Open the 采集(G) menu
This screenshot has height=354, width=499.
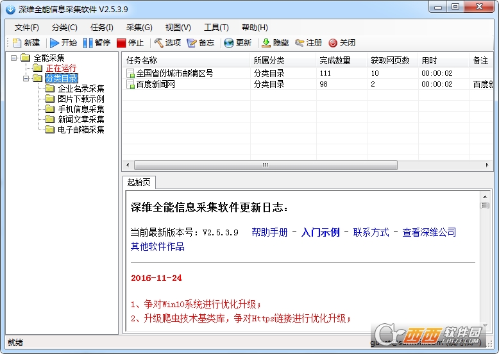click(x=139, y=28)
